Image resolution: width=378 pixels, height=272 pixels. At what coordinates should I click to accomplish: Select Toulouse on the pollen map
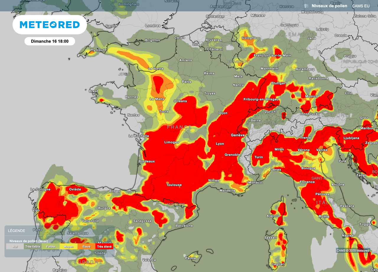(174, 185)
